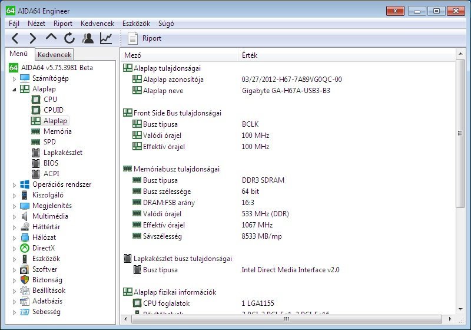Open the Eszközök menu in menu bar
This screenshot has width=471, height=330.
click(136, 24)
